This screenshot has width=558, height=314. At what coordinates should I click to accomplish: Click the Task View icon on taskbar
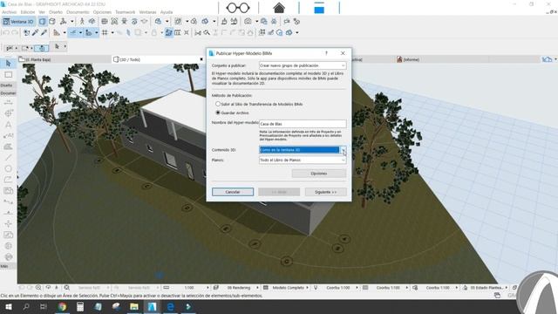[44, 306]
